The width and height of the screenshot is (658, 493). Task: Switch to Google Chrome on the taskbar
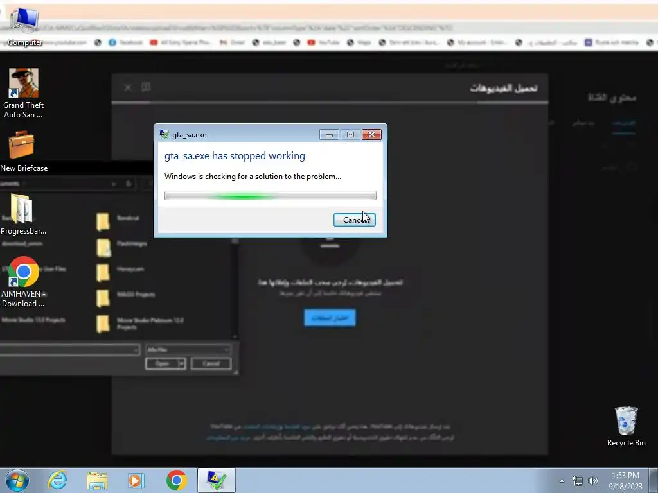tap(176, 480)
